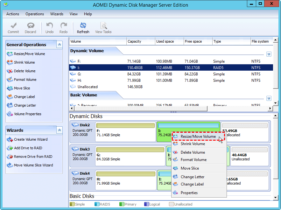Viewport: 281px width, 210px height.
Task: Launch the Add Drive to RAID wizard
Action: 28,148
